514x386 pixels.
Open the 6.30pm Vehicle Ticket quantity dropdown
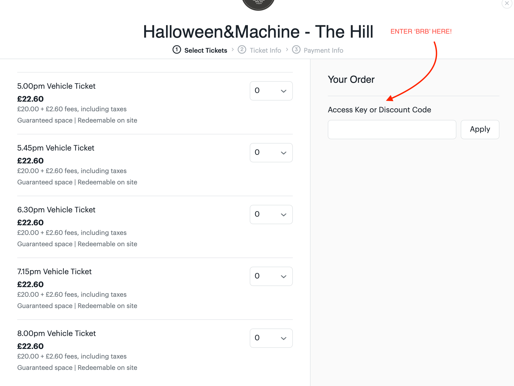click(271, 215)
